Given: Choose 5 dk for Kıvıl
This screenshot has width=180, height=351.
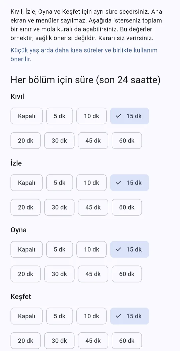Looking at the screenshot, I should point(59,116).
